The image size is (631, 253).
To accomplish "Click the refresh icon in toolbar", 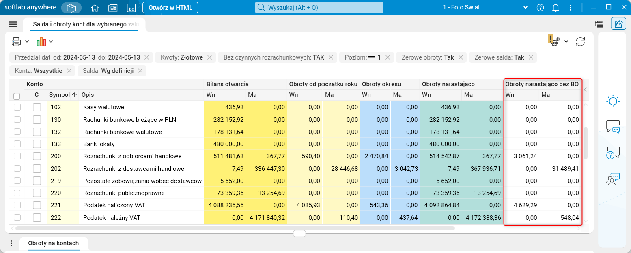I will (580, 42).
